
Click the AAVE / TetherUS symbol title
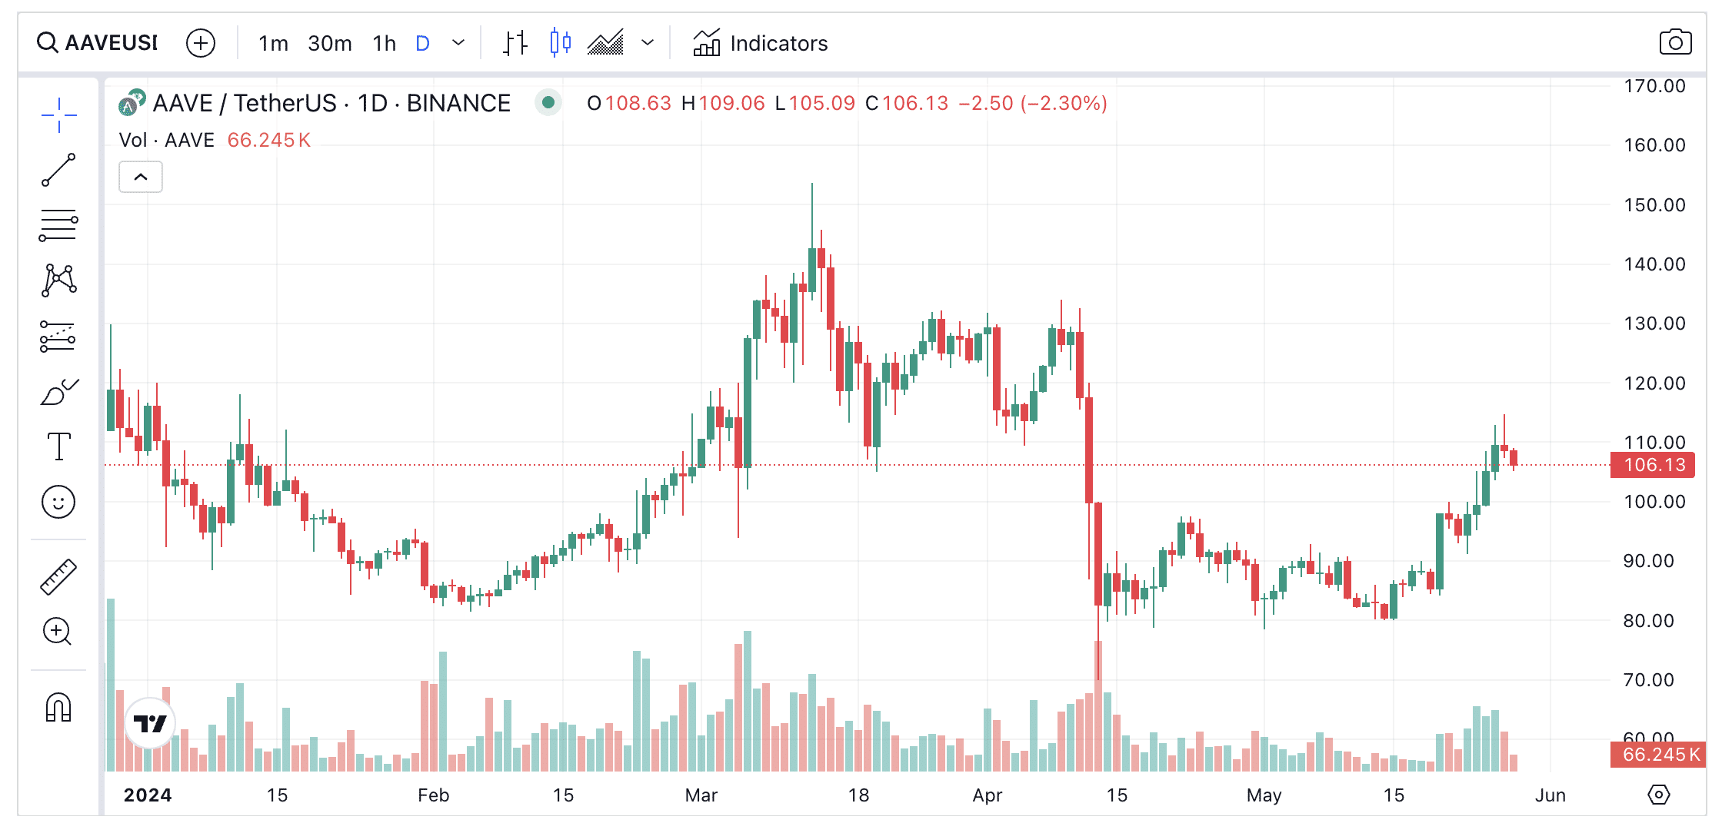[331, 103]
